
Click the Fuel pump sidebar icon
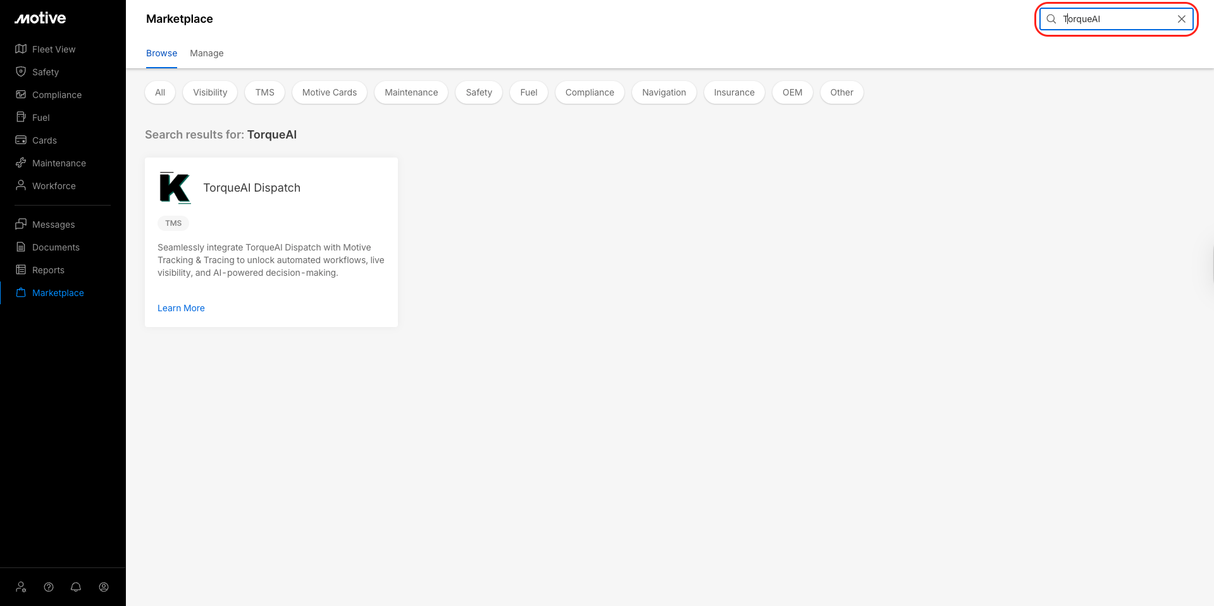pos(21,117)
